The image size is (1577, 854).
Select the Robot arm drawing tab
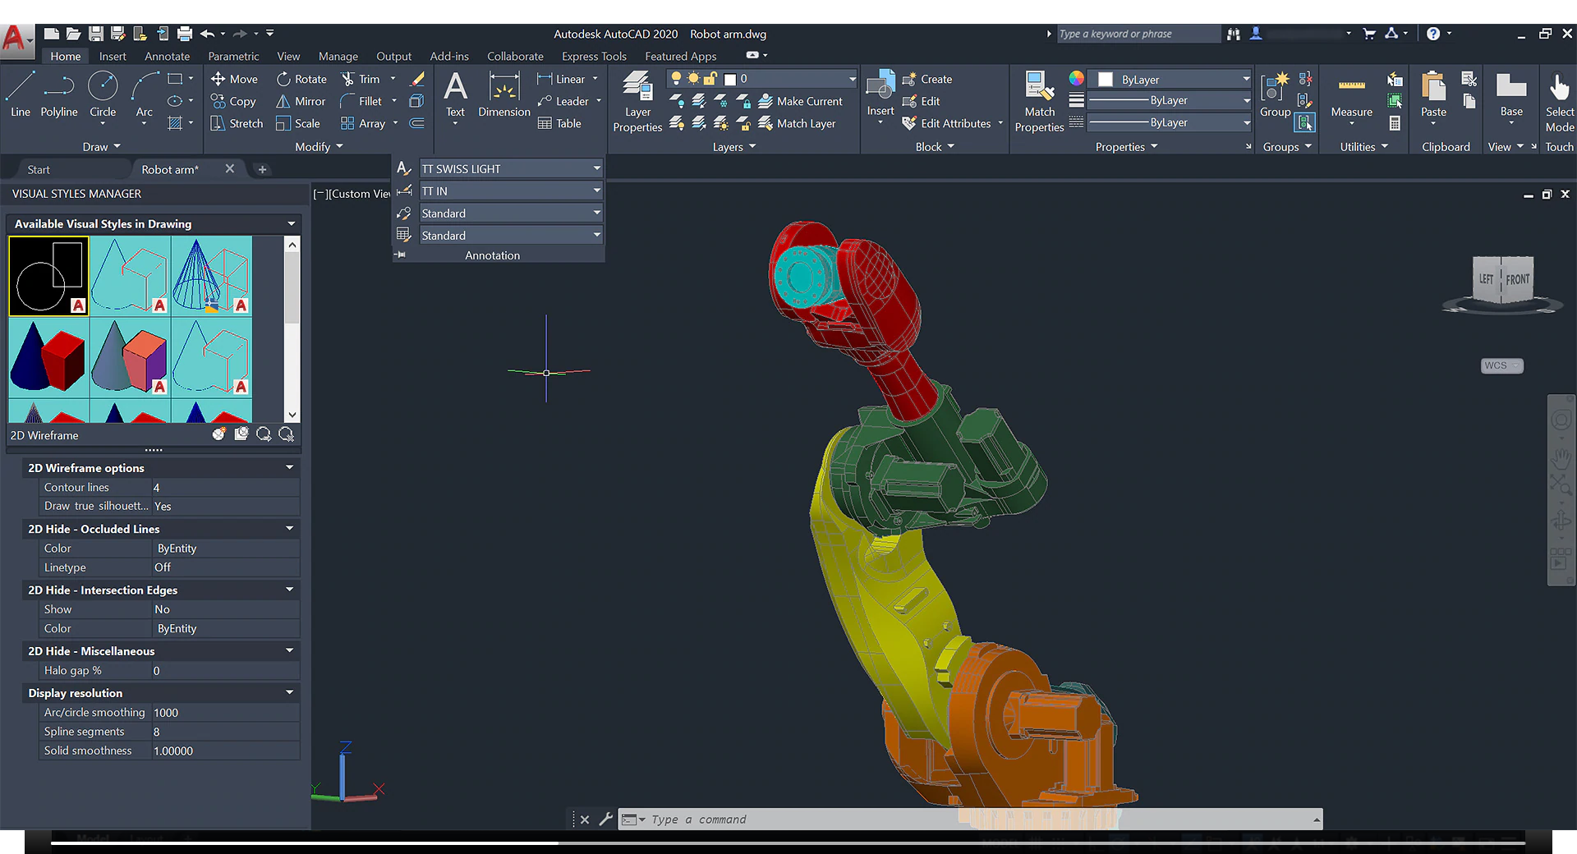click(x=170, y=169)
